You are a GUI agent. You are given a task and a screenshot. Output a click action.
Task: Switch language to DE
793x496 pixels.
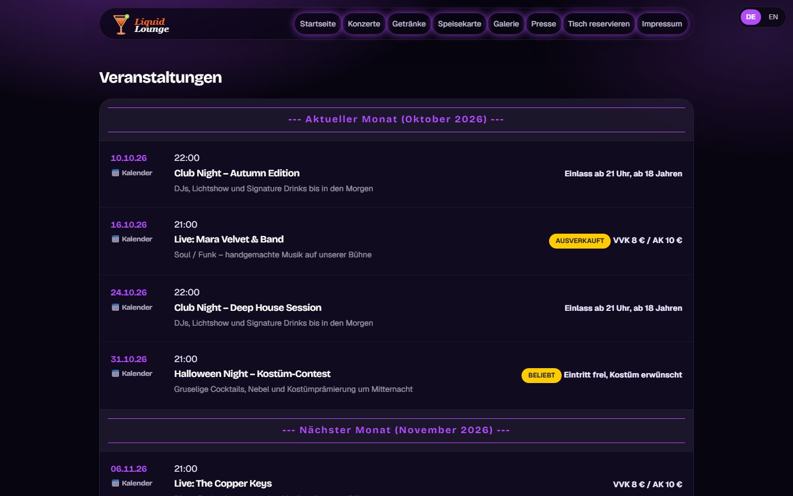751,17
